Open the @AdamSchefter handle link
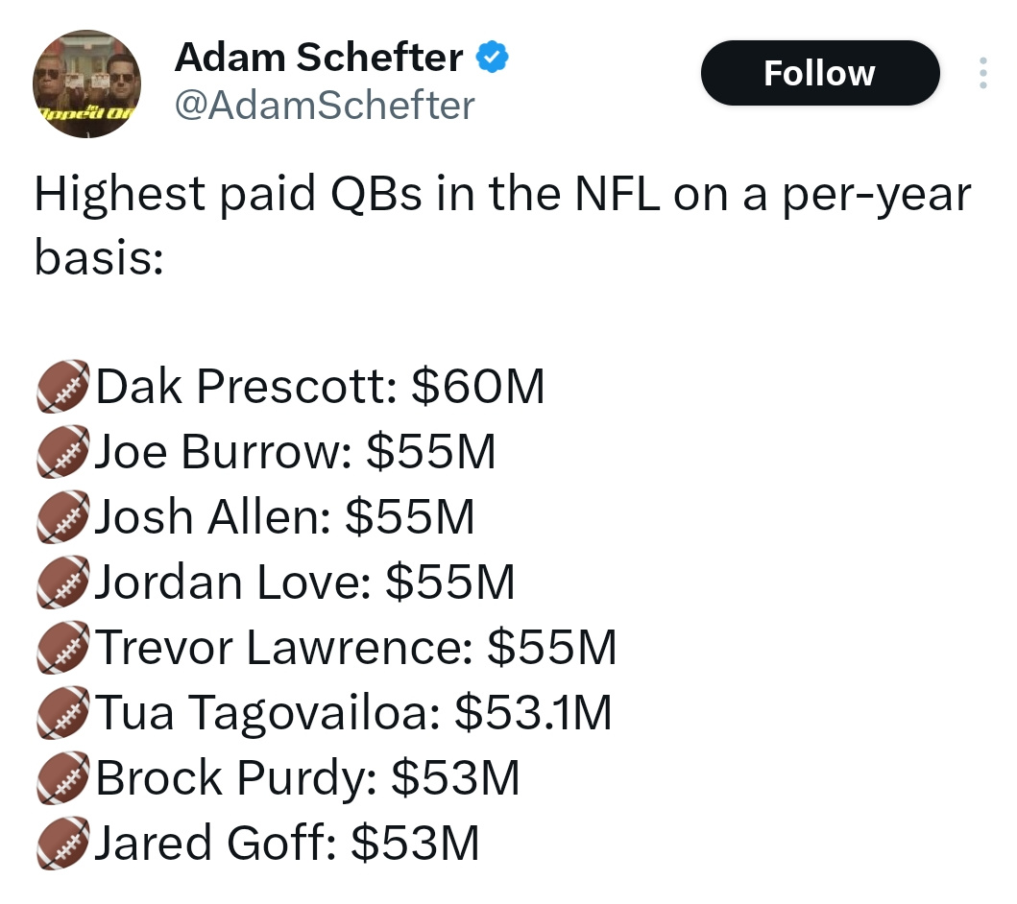The image size is (1017, 904). point(325,105)
